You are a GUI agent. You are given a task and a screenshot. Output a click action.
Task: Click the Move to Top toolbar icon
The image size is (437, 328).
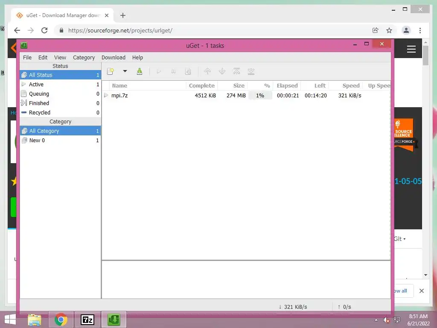point(236,71)
